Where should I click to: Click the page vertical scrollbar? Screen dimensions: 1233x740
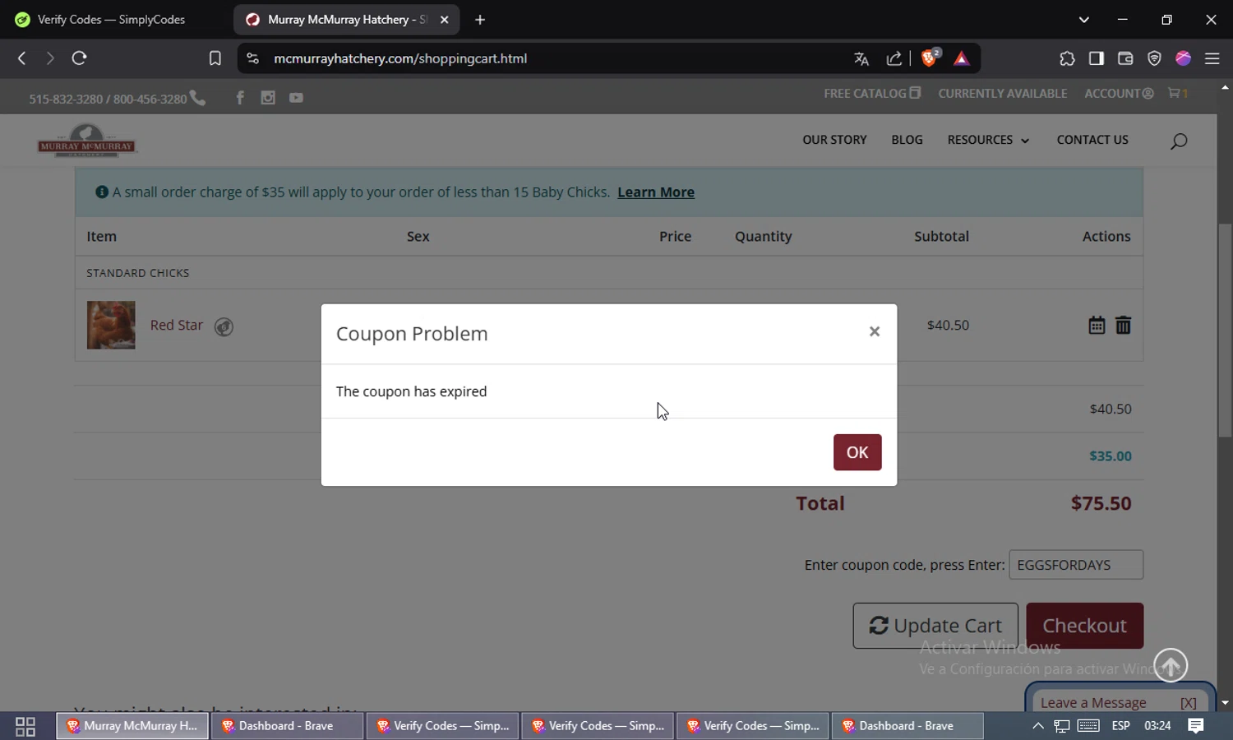[x=1225, y=329]
